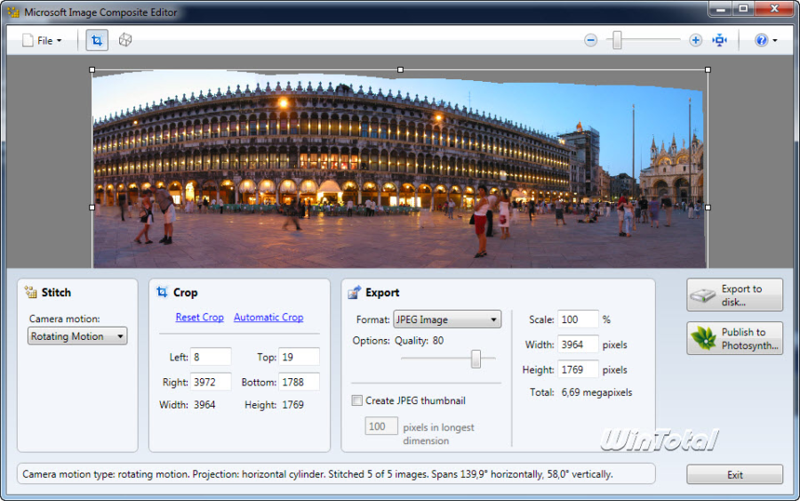Screen dimensions: 800x501
Task: Open the Camera motion dropdown
Action: 77,336
